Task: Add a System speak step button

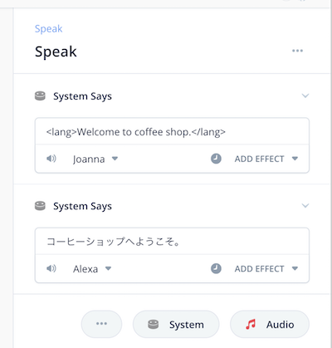Action: click(x=176, y=324)
